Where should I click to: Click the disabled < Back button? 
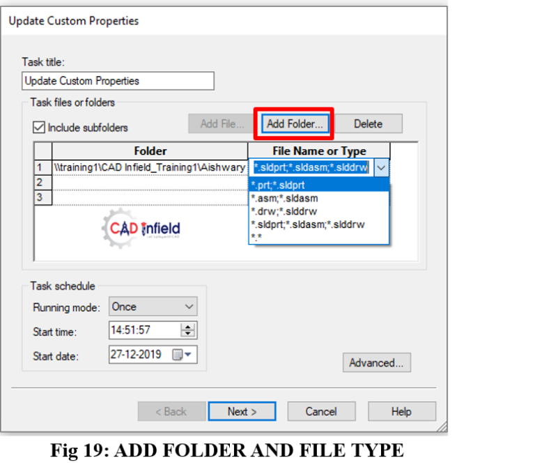click(x=171, y=411)
